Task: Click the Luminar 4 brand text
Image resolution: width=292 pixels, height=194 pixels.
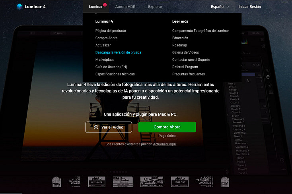Action: [35, 7]
